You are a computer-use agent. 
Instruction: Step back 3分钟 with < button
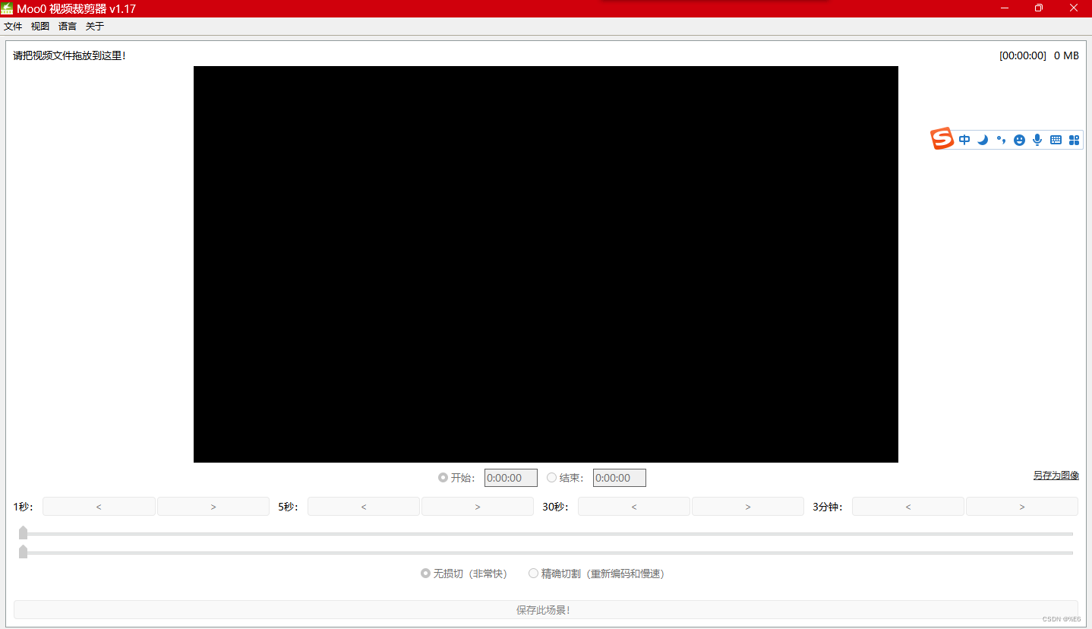(908, 507)
